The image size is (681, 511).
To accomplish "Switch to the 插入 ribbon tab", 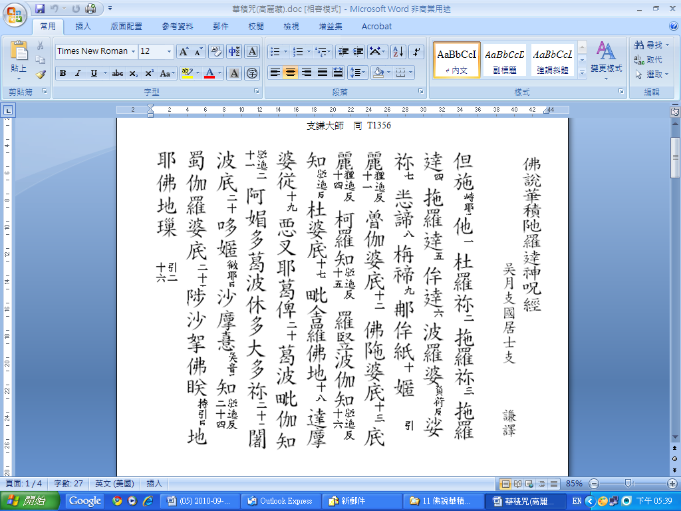I will [83, 27].
